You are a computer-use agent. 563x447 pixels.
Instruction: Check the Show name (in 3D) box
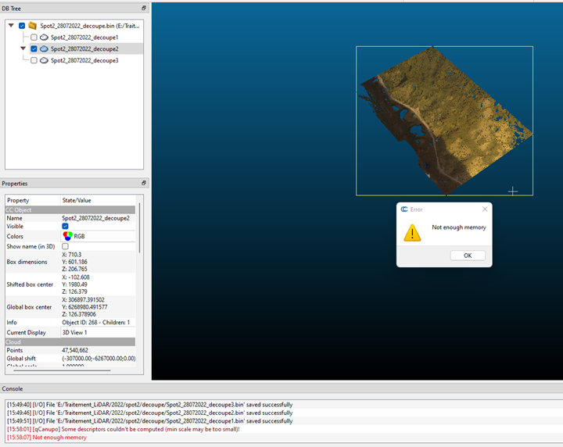click(66, 246)
